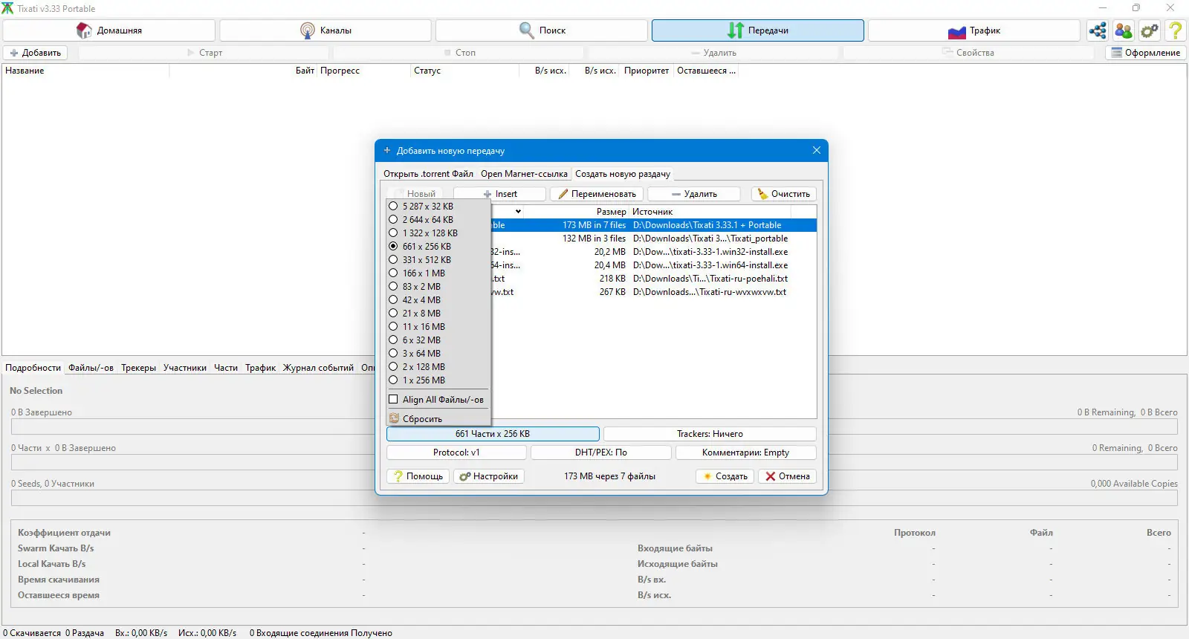This screenshot has width=1189, height=639.
Task: Select the tixati-3.33-1.win64-install.exe row
Action: (x=654, y=265)
